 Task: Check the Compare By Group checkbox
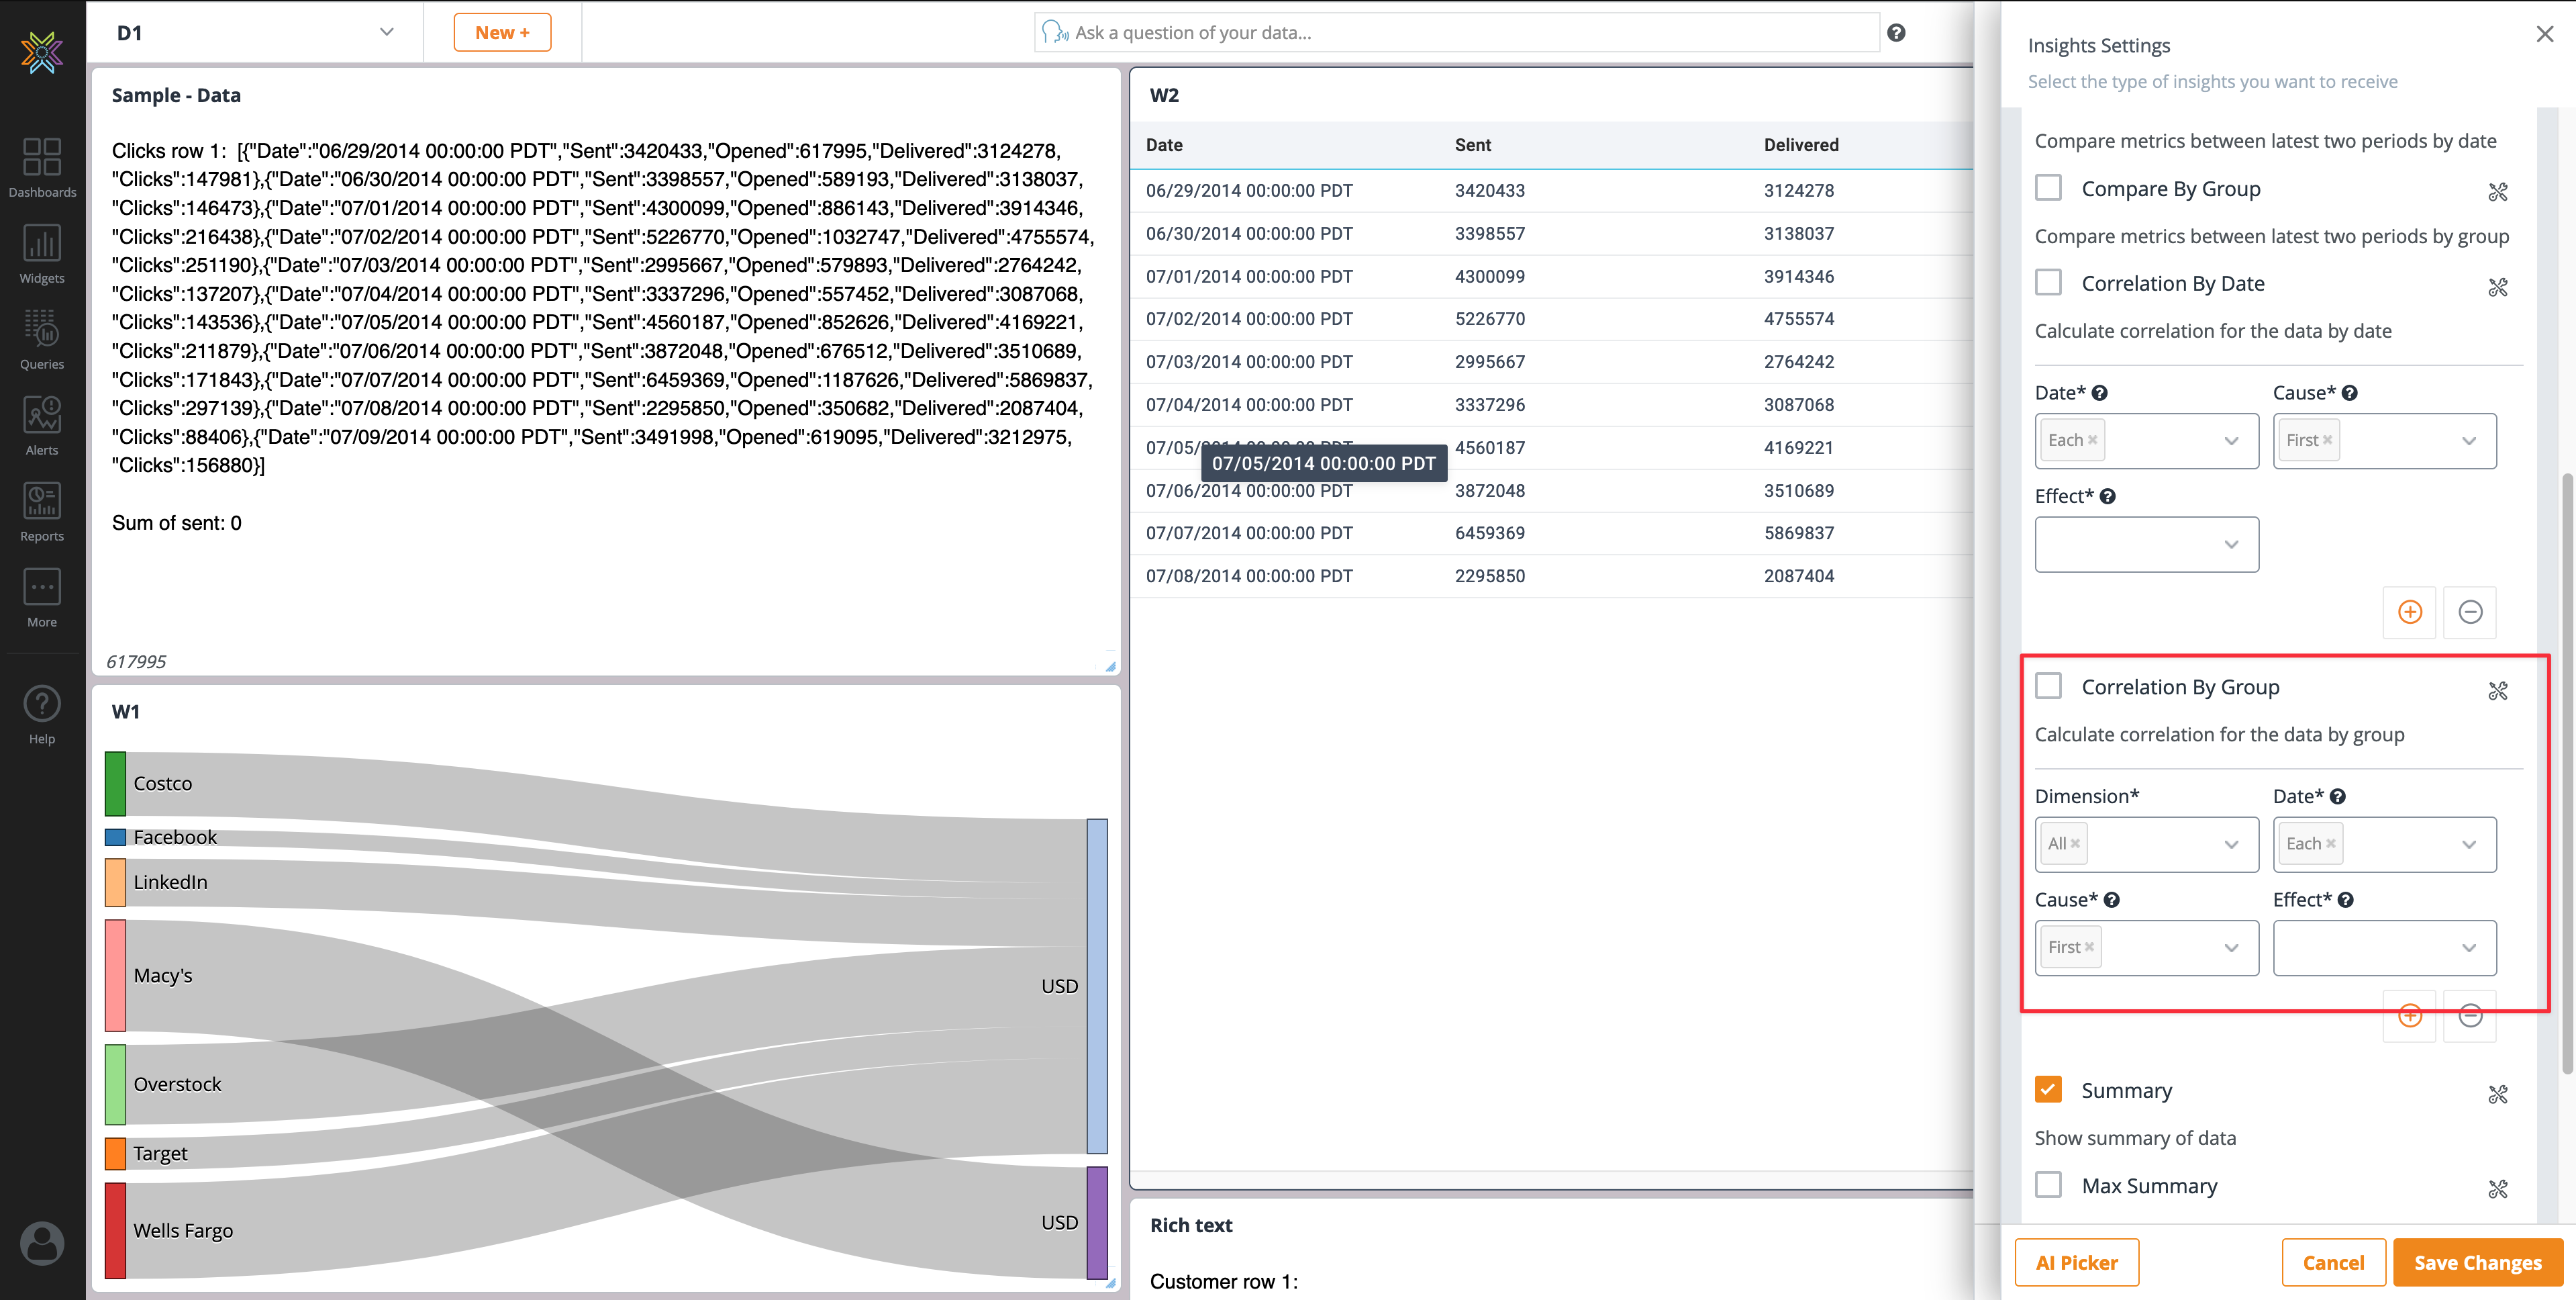coord(2048,188)
